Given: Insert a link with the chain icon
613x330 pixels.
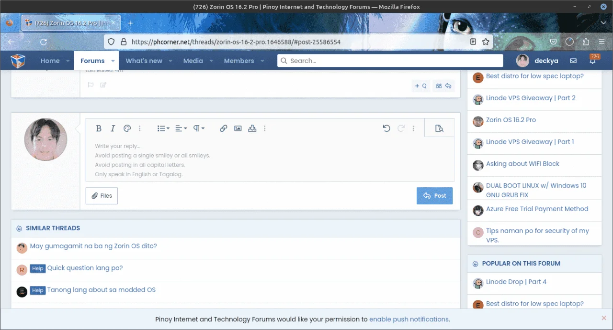Looking at the screenshot, I should [x=224, y=128].
